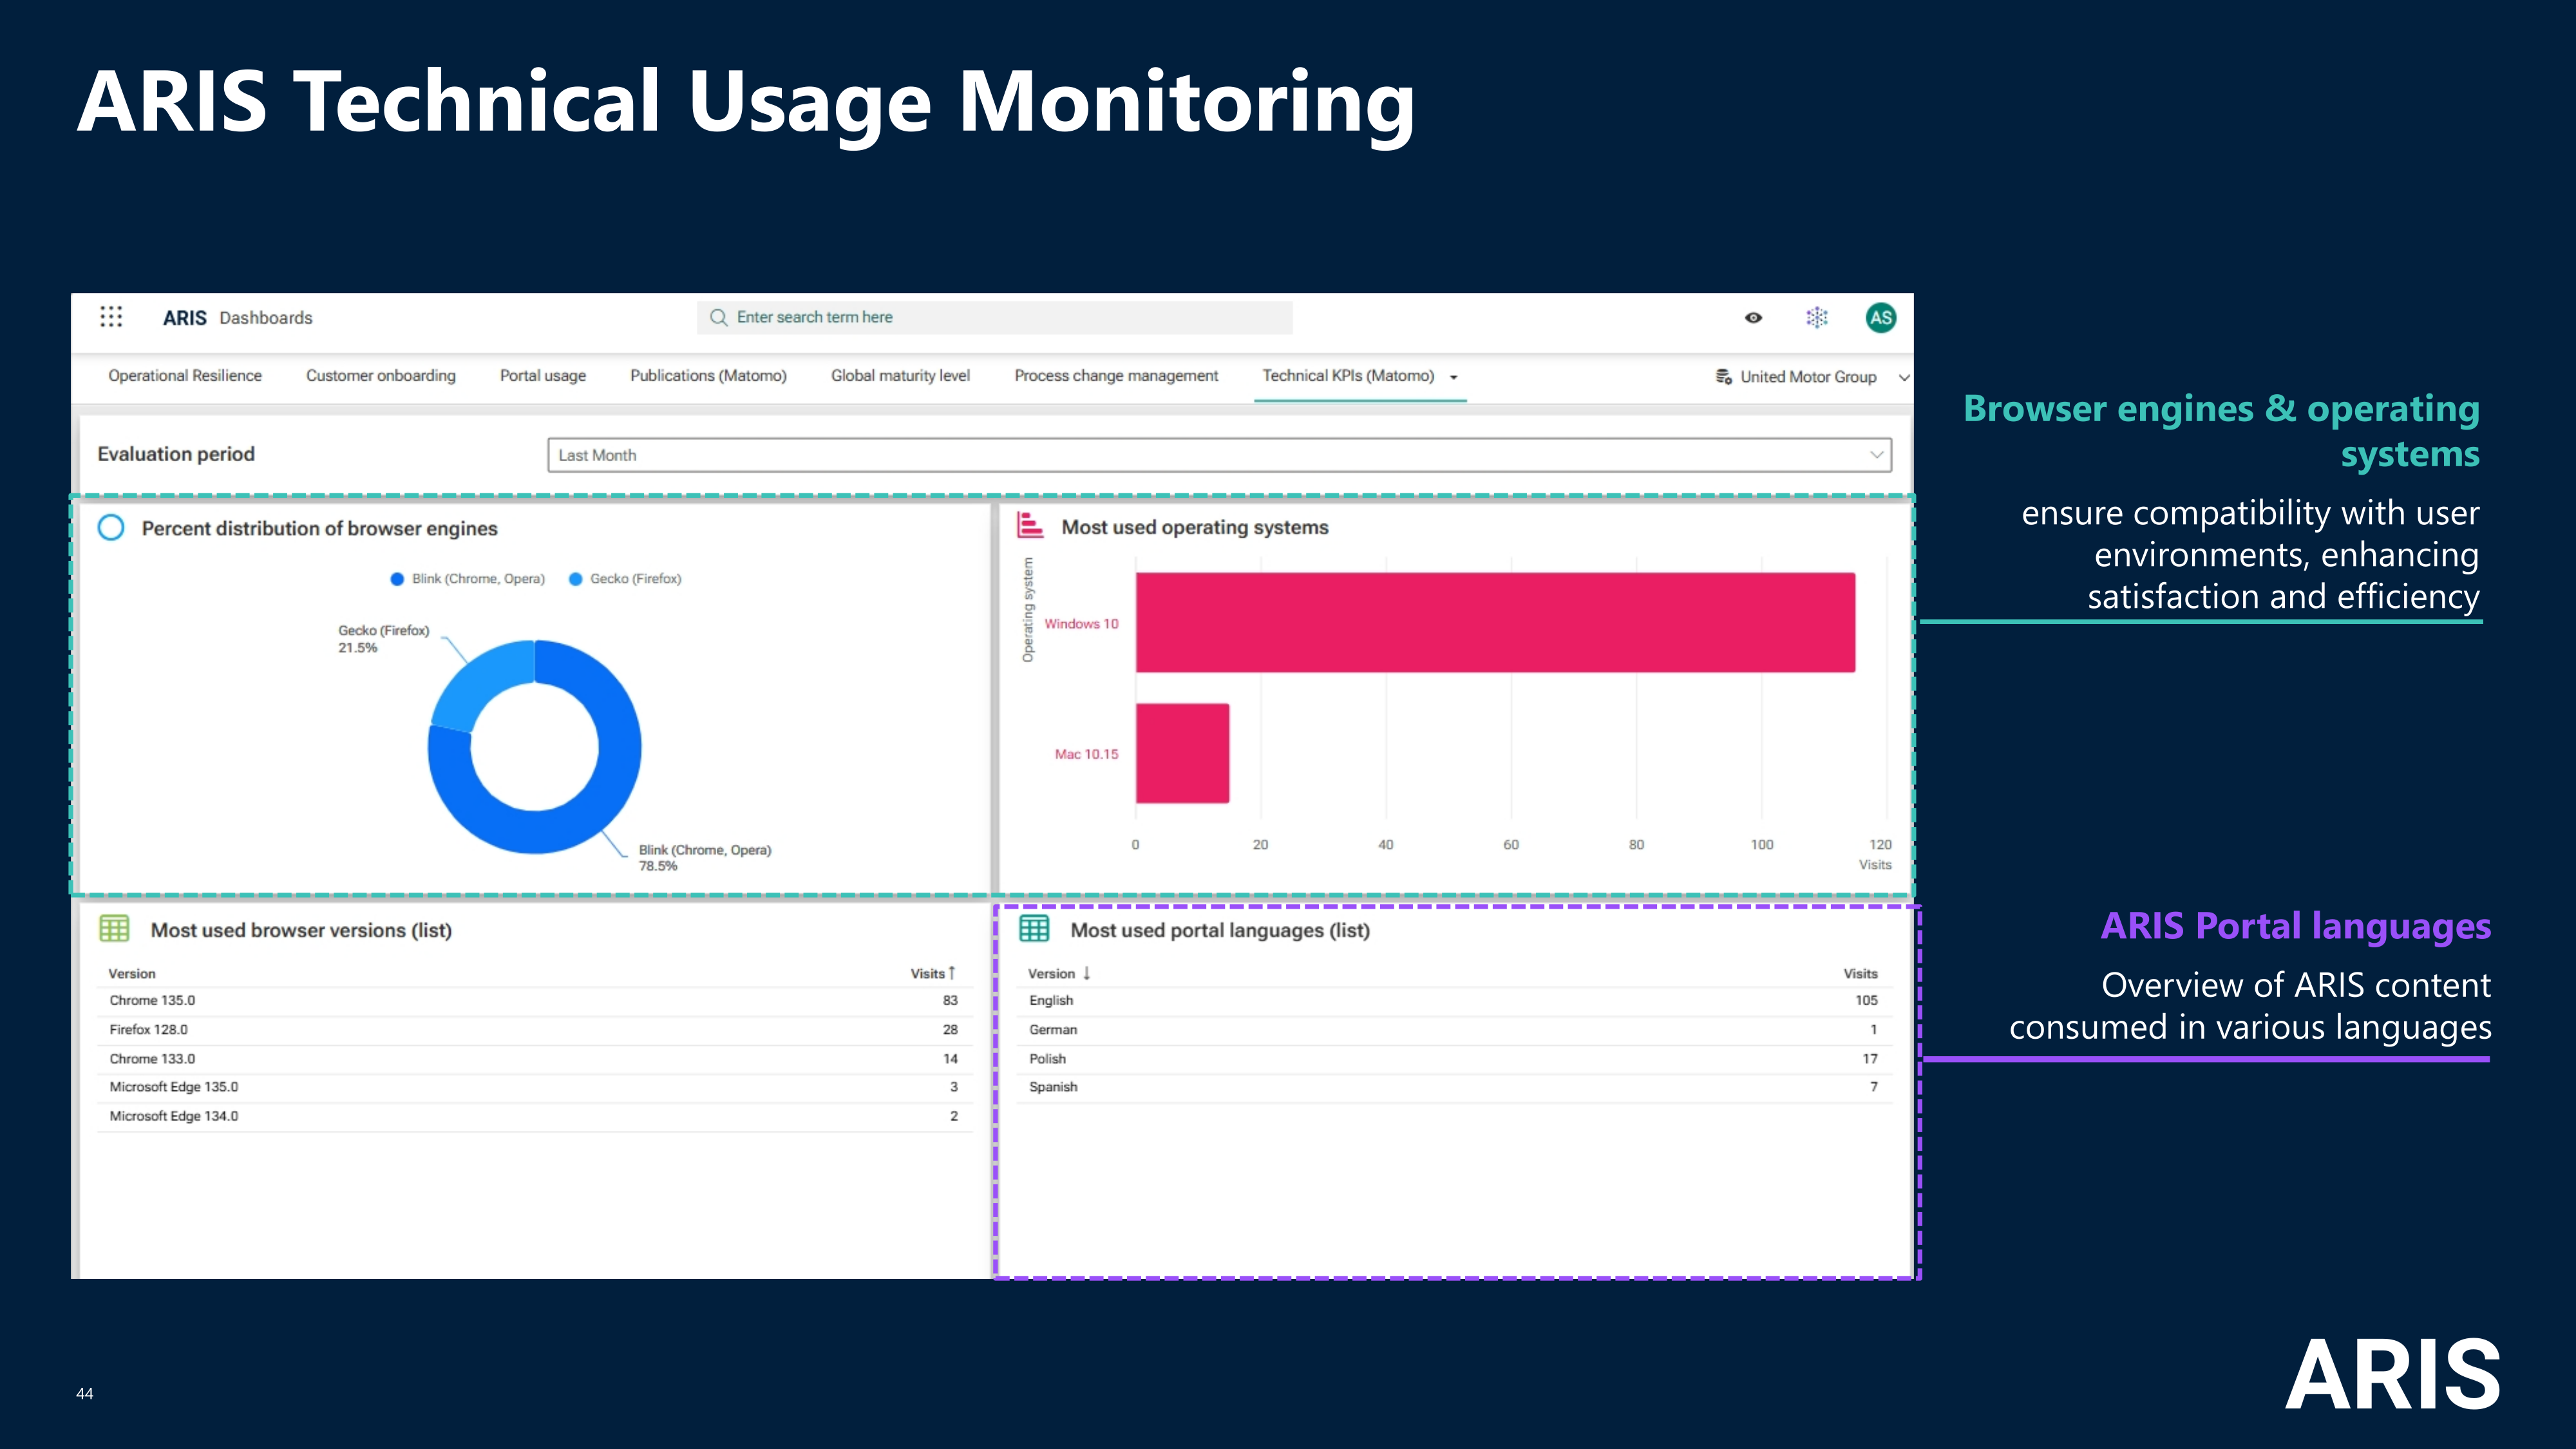The height and width of the screenshot is (1449, 2576).
Task: Click the ARIS logo text
Action: (185, 318)
